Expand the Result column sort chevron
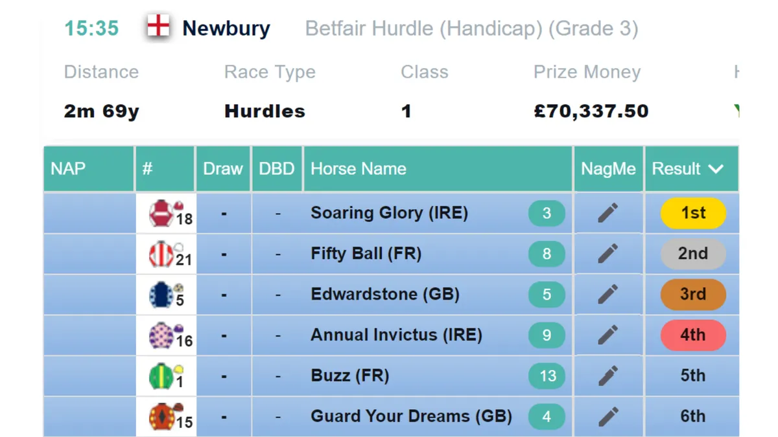 (x=716, y=169)
